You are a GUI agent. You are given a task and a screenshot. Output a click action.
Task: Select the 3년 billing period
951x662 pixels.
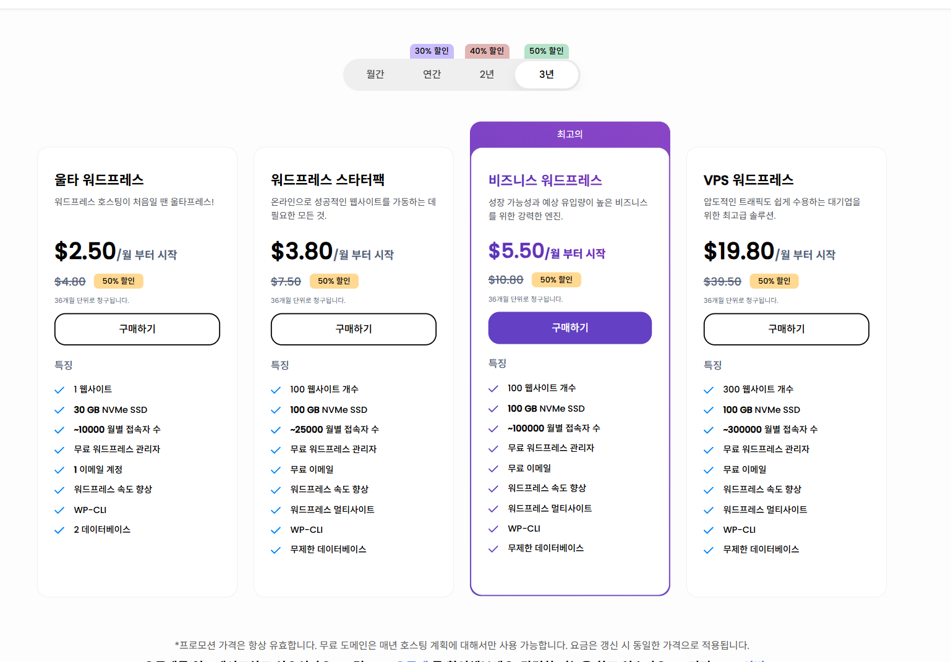click(547, 74)
